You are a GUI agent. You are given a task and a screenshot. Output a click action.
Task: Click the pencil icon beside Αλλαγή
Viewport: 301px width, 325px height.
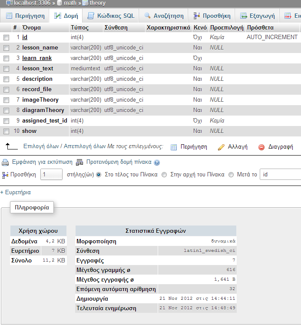(221, 147)
